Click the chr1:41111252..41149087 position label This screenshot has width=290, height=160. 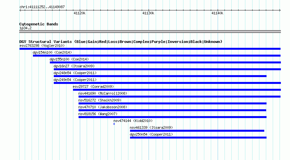click(42, 7)
